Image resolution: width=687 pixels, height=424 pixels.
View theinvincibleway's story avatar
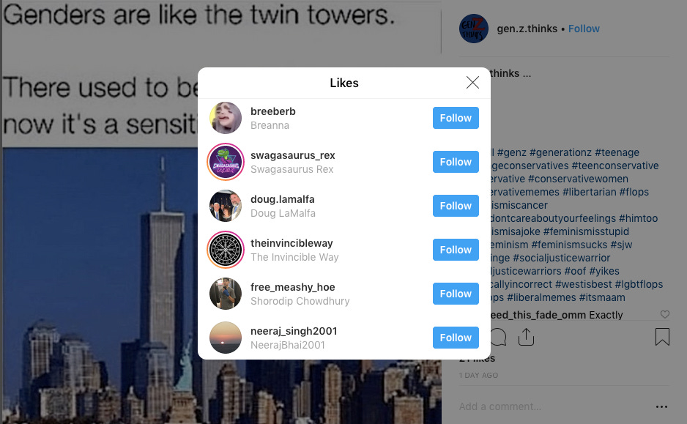tap(226, 250)
